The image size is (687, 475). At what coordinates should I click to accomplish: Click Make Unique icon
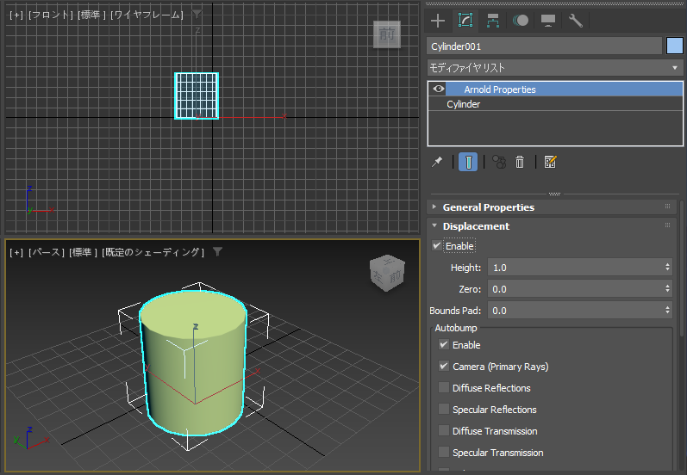click(x=499, y=163)
